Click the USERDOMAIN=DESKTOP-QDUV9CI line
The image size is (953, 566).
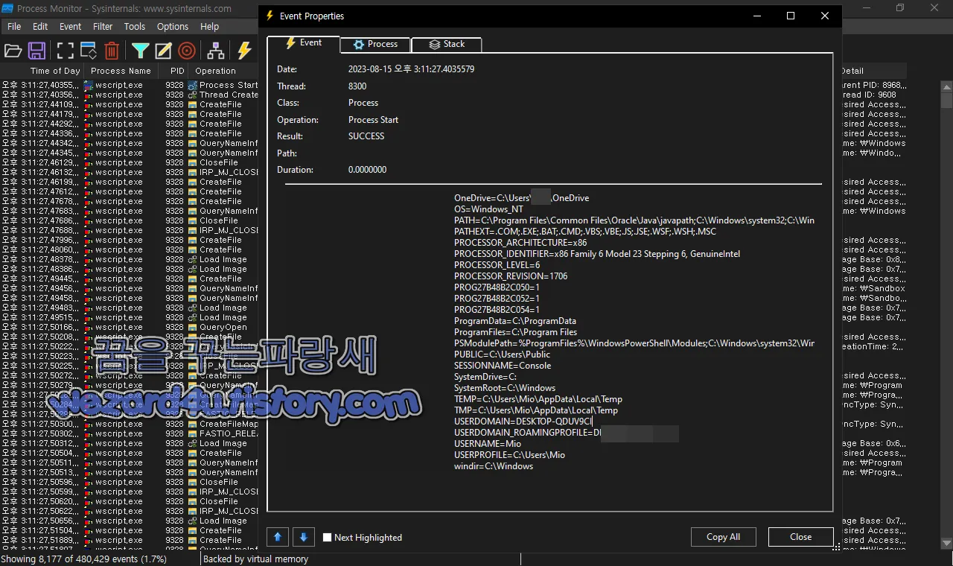(523, 422)
